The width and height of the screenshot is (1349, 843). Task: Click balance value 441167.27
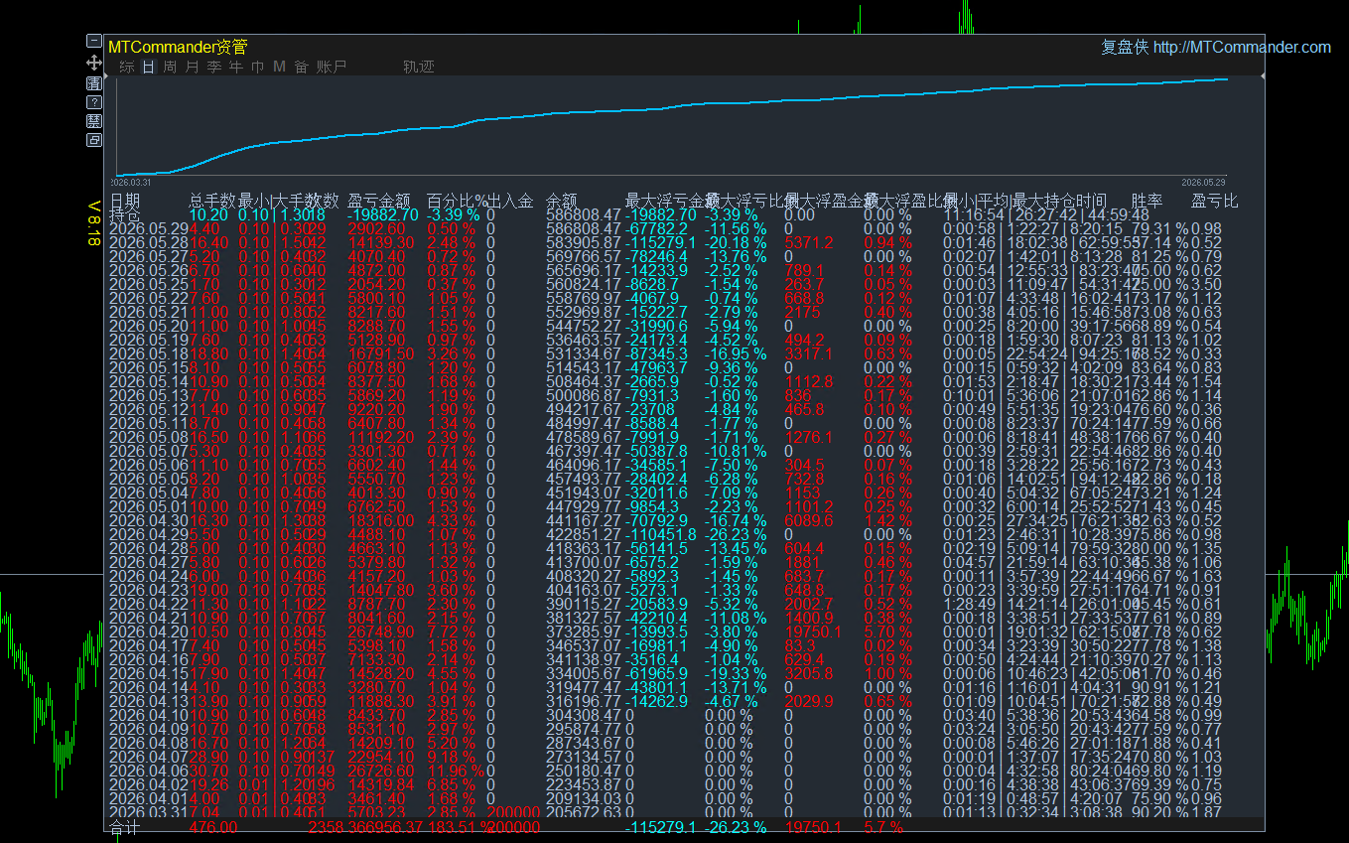tap(584, 520)
